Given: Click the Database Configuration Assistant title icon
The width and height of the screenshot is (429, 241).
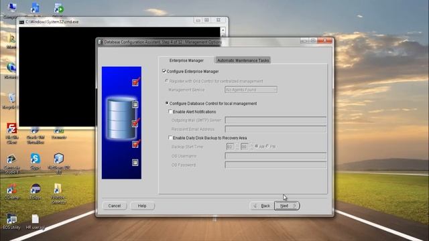Looking at the screenshot, I should pos(101,42).
